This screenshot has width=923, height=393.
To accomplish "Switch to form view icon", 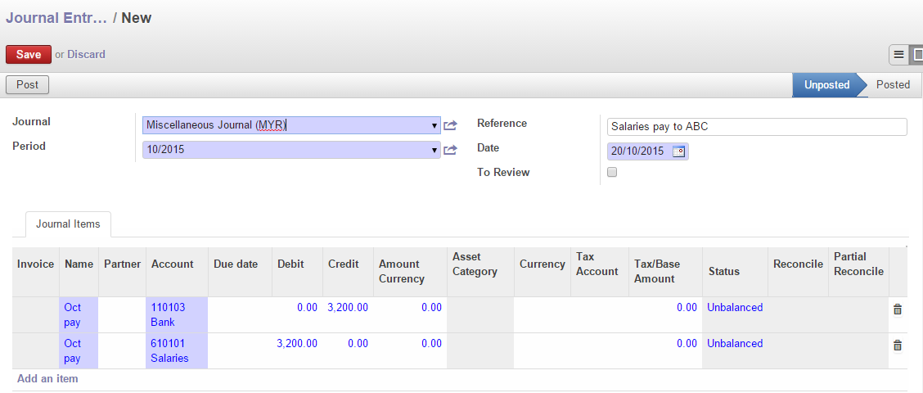I will click(x=916, y=55).
